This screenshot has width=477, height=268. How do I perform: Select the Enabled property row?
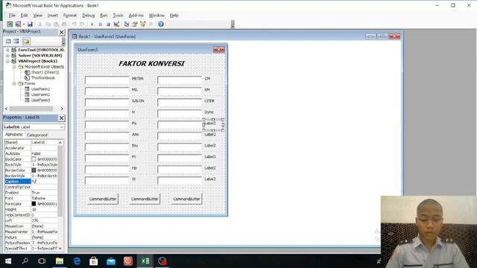click(x=31, y=193)
